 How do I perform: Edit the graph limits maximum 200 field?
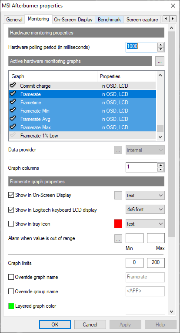[156, 263]
